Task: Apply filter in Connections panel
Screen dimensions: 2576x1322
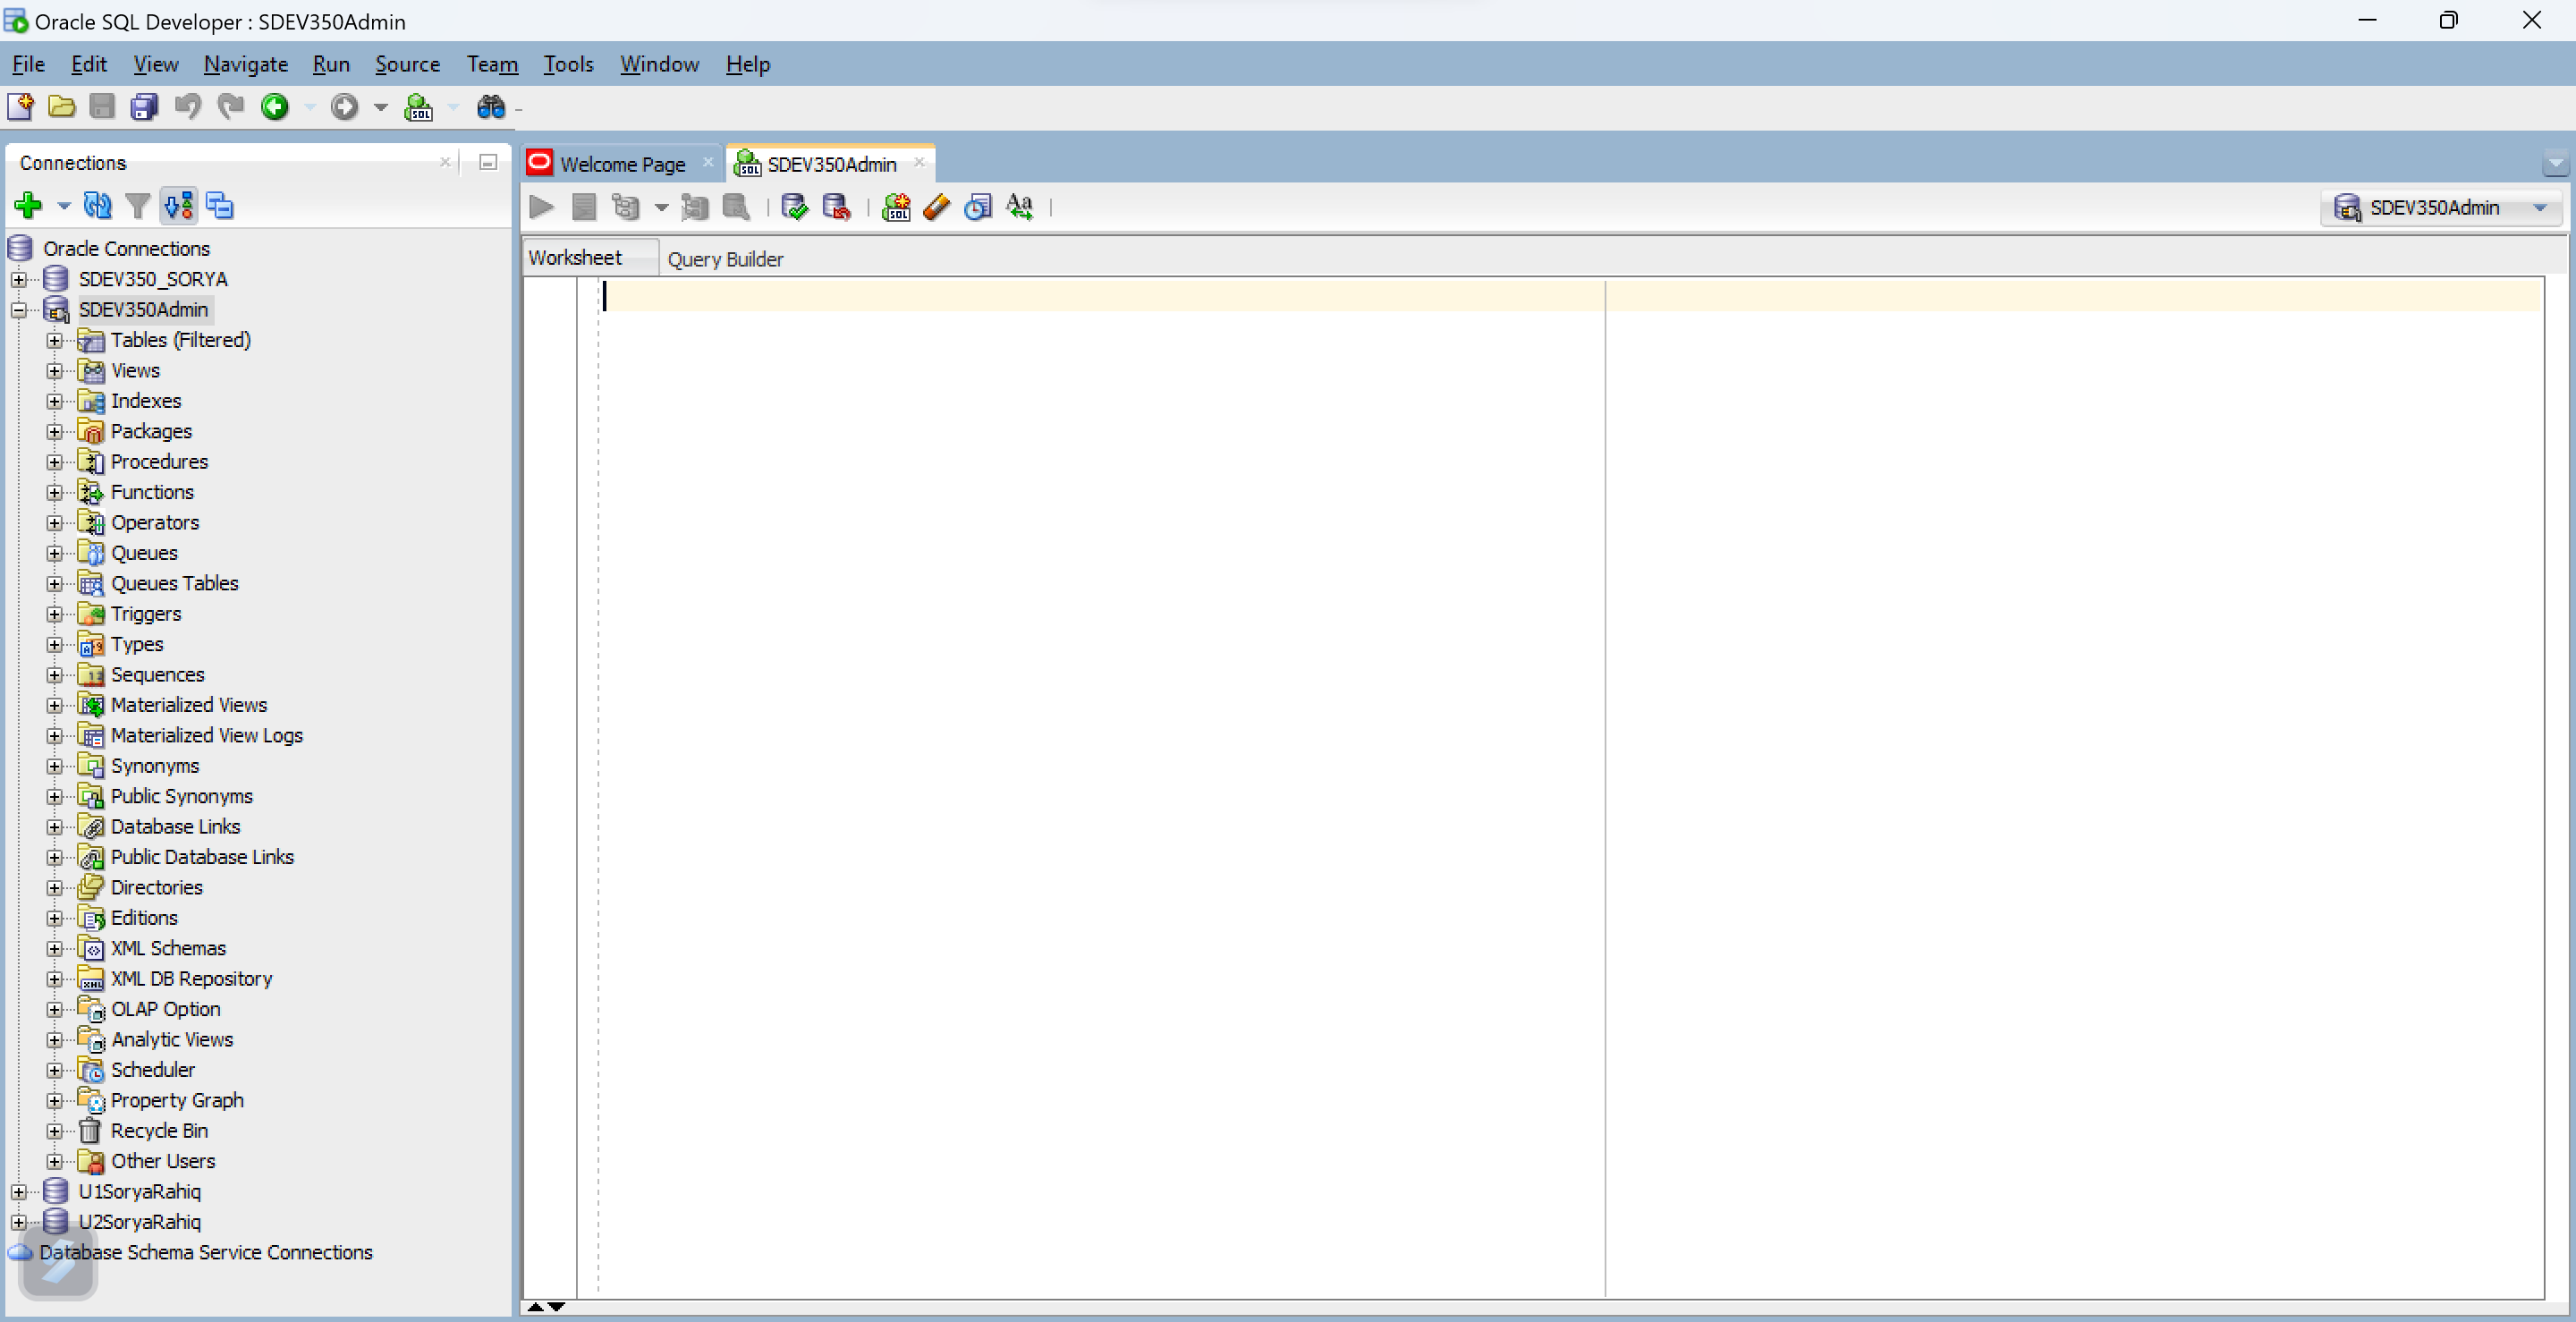Action: click(x=138, y=206)
